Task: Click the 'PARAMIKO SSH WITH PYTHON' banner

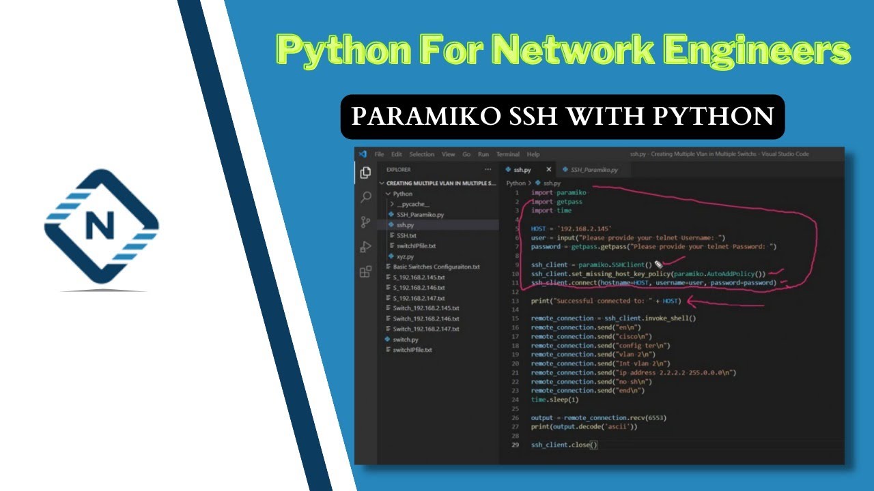Action: click(563, 117)
